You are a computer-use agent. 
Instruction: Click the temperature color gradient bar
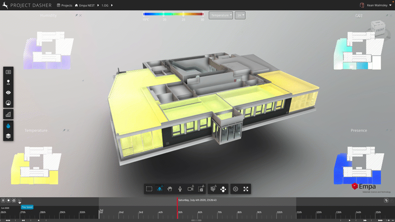pos(173,14)
